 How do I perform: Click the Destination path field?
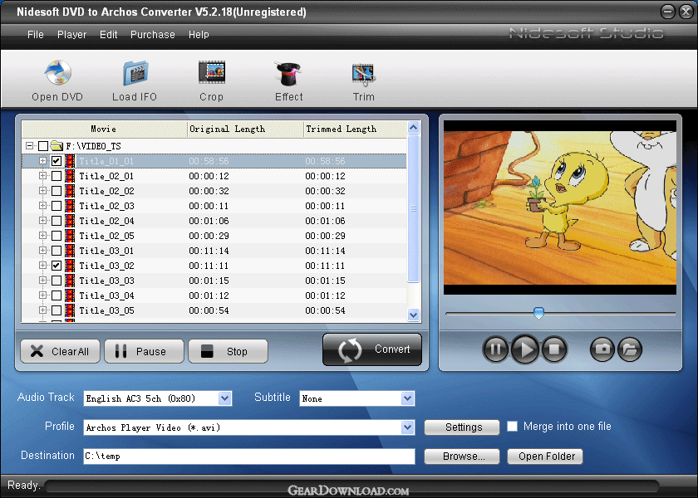[249, 456]
